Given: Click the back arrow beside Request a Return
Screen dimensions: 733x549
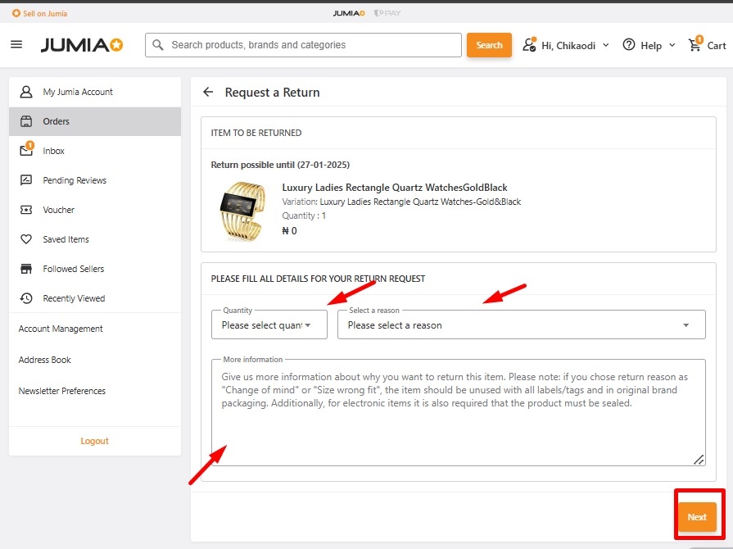Looking at the screenshot, I should pyautogui.click(x=208, y=93).
